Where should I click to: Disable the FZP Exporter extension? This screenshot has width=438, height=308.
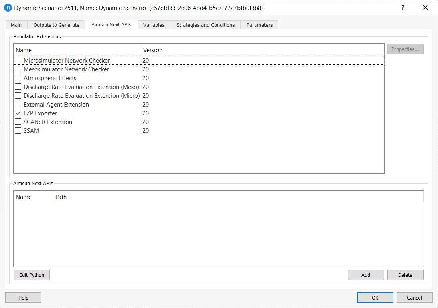18,113
